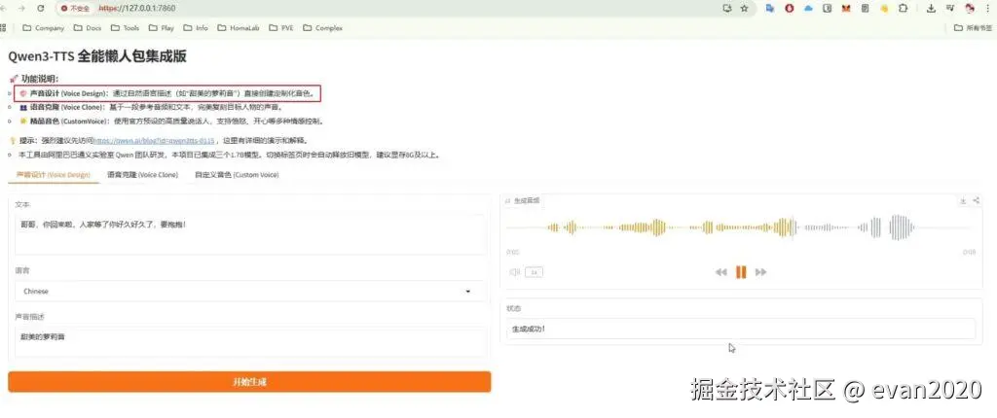
Task: Go forward in browser history
Action: (23, 8)
